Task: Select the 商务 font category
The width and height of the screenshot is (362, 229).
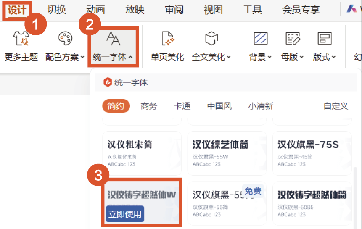Action: click(149, 106)
